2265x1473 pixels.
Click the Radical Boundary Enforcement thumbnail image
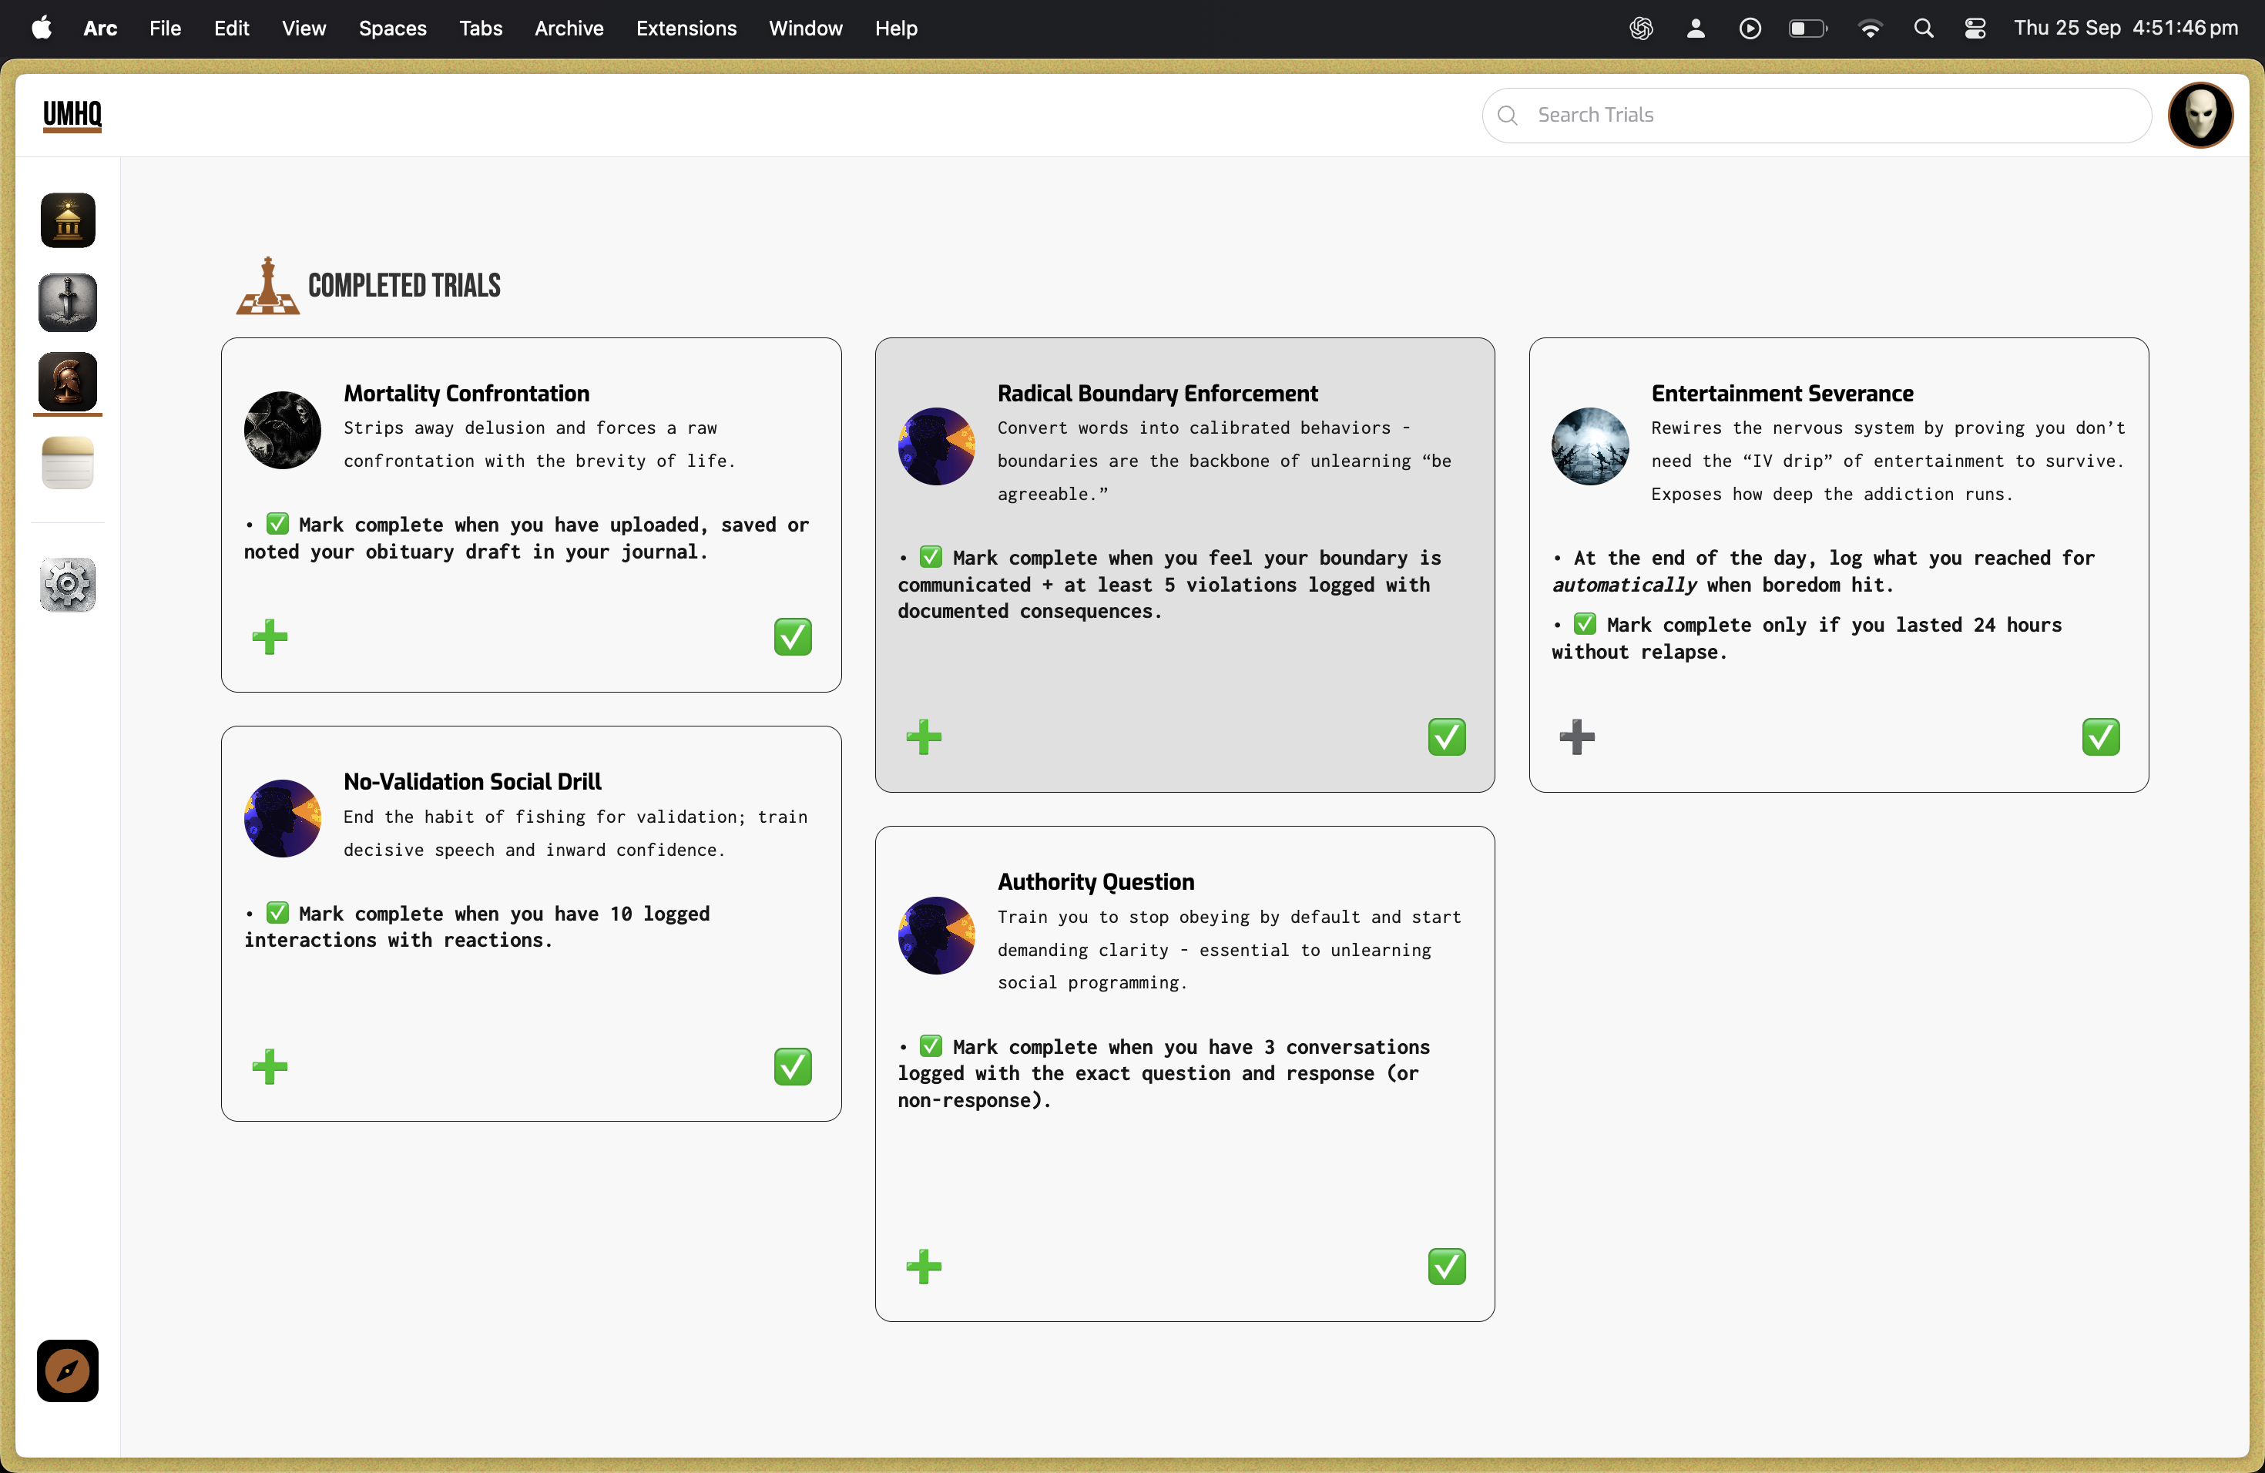935,446
